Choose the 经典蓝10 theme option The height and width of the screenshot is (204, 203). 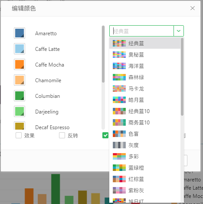pyautogui.click(x=145, y=111)
